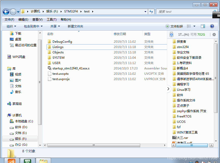The image size is (220, 163).
Task: Open the help question mark icon
Action: pos(212,26)
